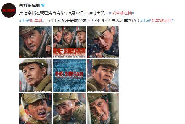The width and height of the screenshot is (185, 124).
Task: Open the #电影长津湖# hashtag link
Action: [x=32, y=20]
